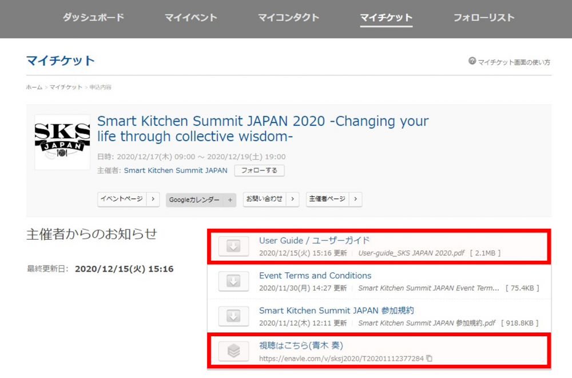
Task: Click the help question mark icon
Action: 472,61
